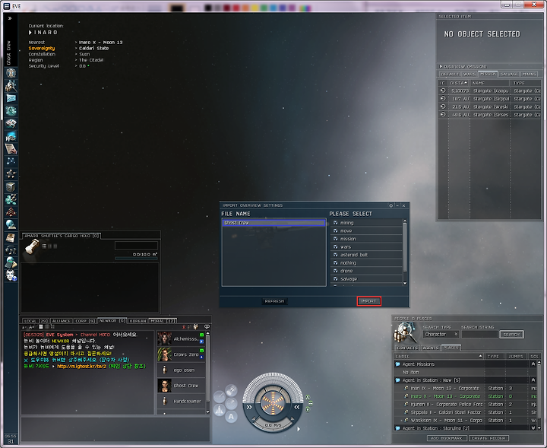Switch to the DEFAULT overview tab

(x=449, y=74)
